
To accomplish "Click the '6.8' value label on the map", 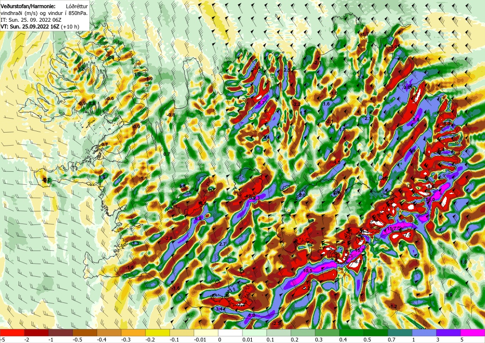I will pyautogui.click(x=198, y=218).
